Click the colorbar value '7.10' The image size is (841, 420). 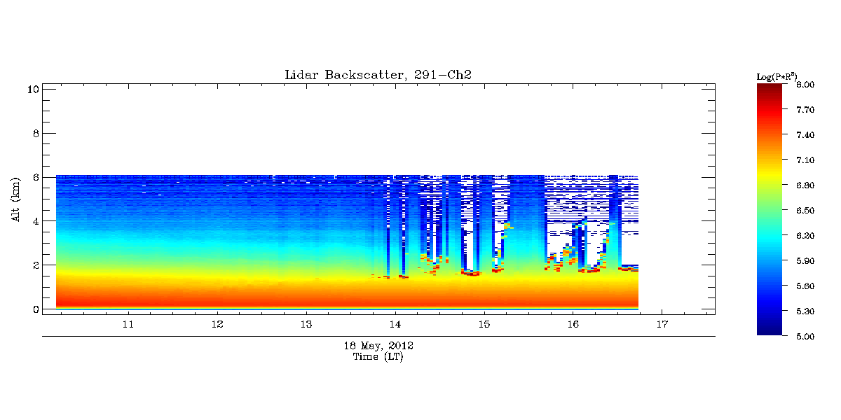pos(805,160)
